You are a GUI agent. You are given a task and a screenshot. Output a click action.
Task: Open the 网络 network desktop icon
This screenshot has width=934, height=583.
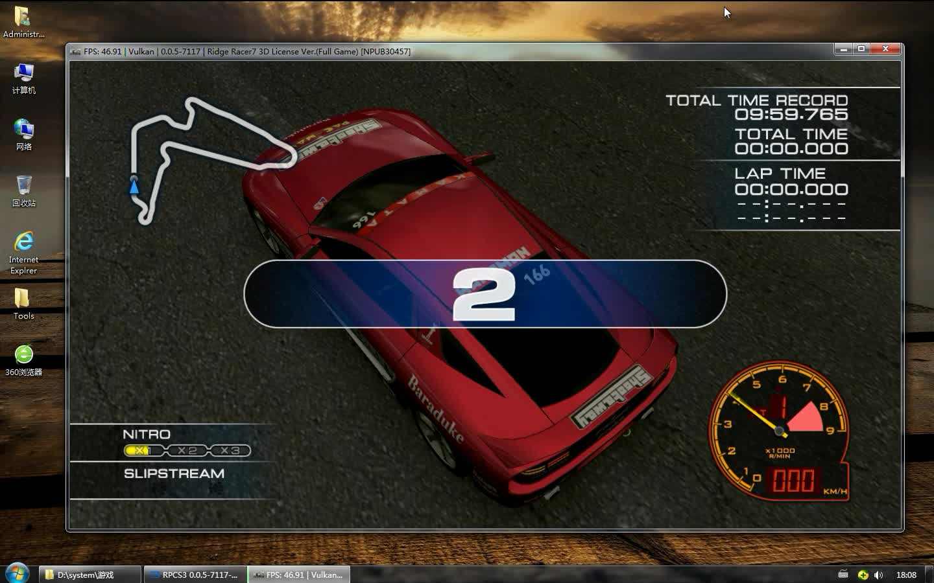tap(23, 135)
